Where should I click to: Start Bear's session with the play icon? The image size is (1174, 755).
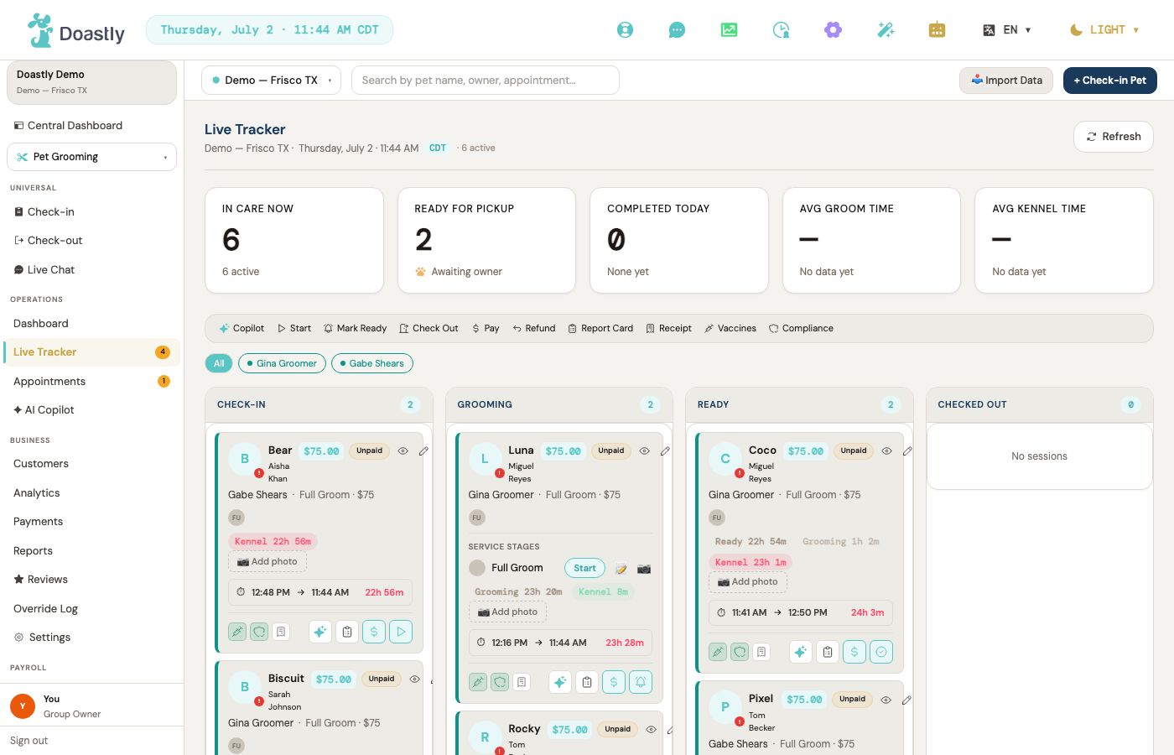click(401, 632)
